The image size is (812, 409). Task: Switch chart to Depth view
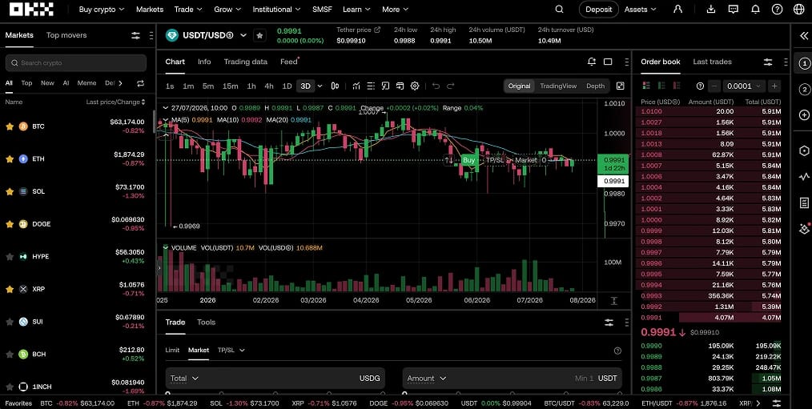point(595,86)
